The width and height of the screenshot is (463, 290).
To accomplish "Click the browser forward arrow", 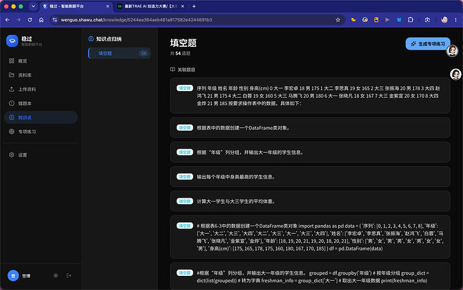I will tap(19, 19).
